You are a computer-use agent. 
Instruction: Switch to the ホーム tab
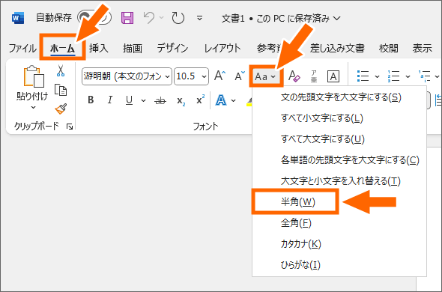click(62, 48)
